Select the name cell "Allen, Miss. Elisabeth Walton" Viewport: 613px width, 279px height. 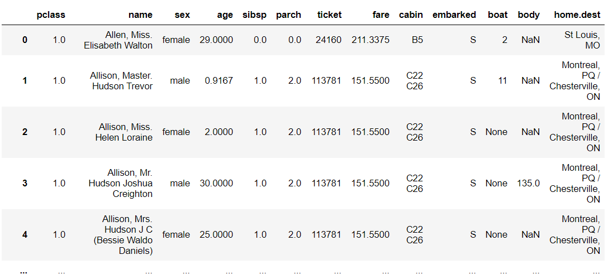click(118, 40)
